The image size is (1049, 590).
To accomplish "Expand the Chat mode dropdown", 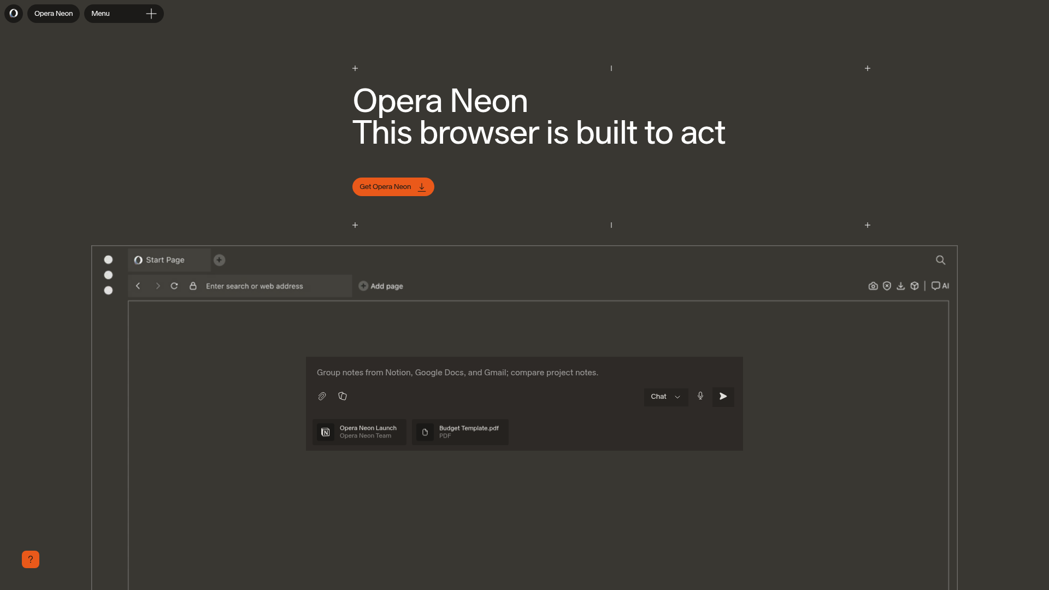I will (x=665, y=397).
